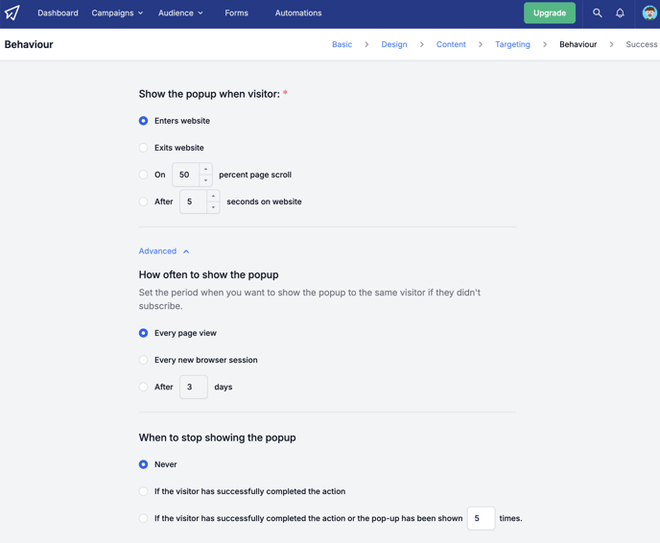660x543 pixels.
Task: Expand the Campaigns dropdown menu
Action: click(117, 13)
